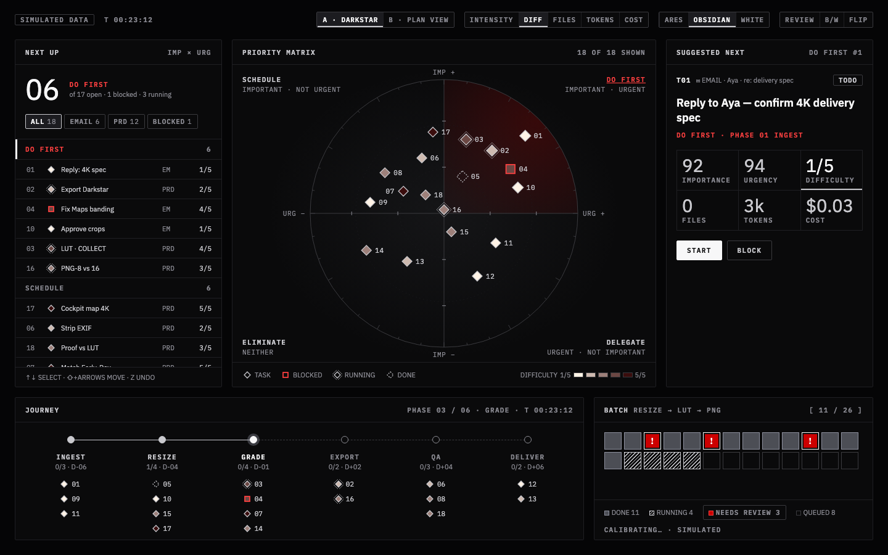
Task: Select task diamond 11 in the matrix
Action: click(x=496, y=243)
